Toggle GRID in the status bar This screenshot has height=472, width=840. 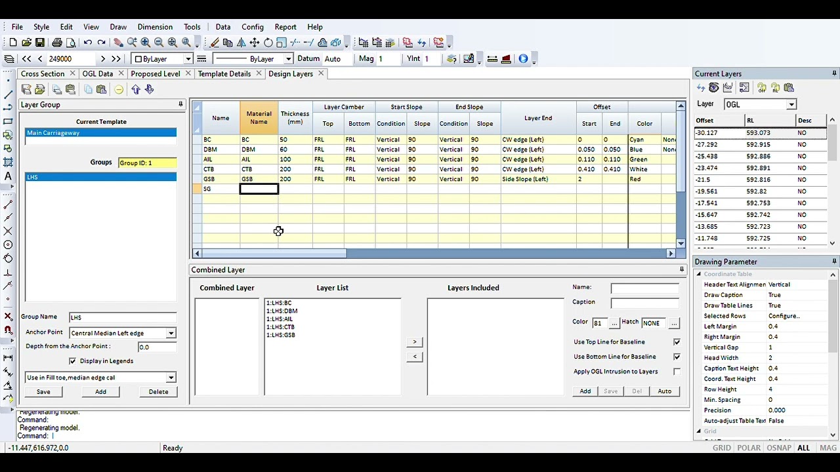tap(722, 448)
